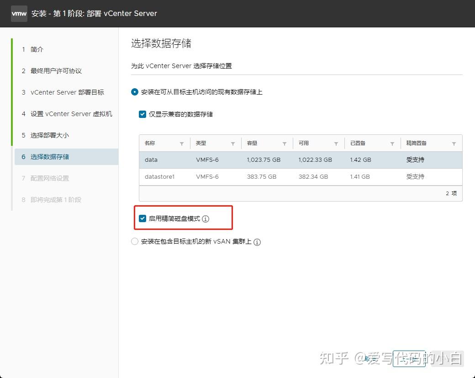Open filter for 精简置备 column

point(454,144)
